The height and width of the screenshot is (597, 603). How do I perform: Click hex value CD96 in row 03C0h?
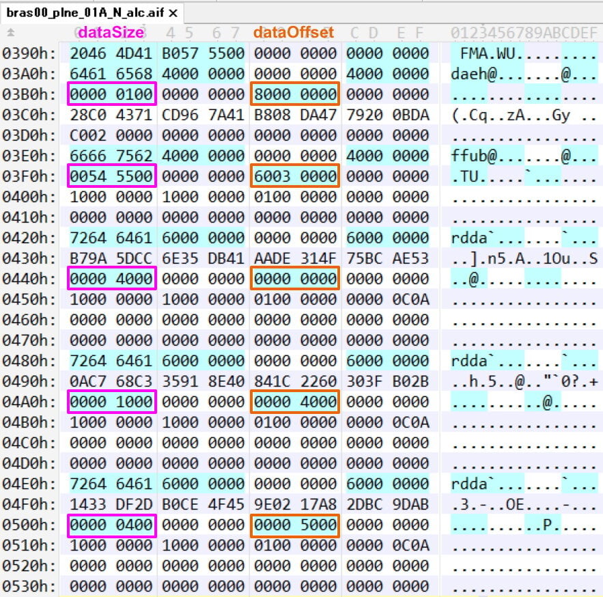click(180, 115)
